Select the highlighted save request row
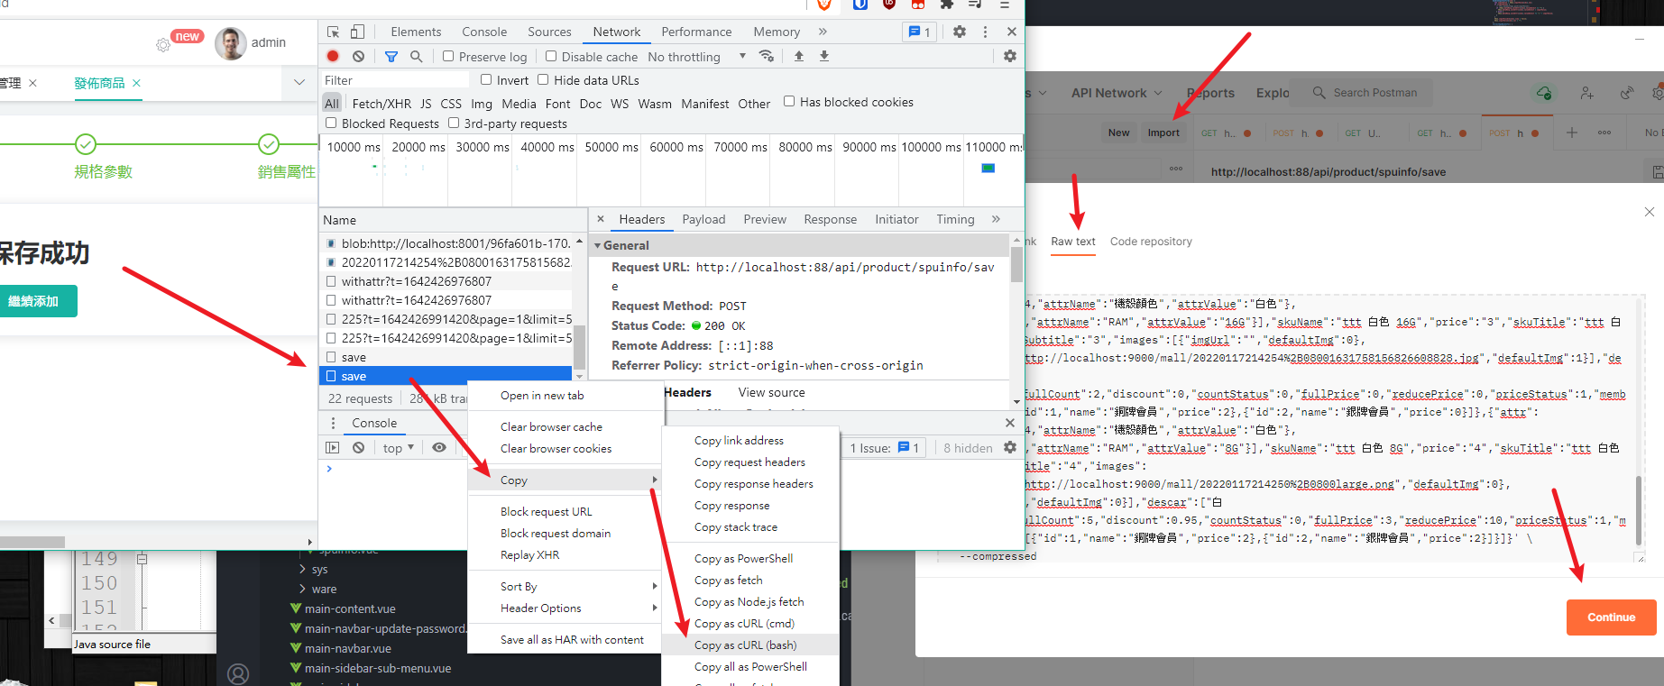Screen dimensions: 1664x686 447,376
